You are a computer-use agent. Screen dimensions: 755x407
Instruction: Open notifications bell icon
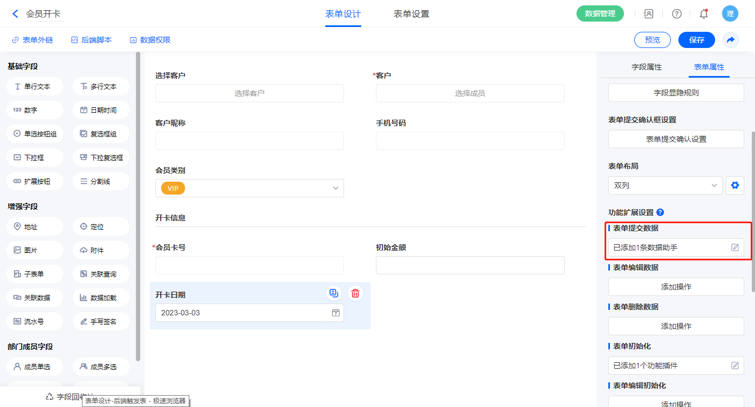703,14
